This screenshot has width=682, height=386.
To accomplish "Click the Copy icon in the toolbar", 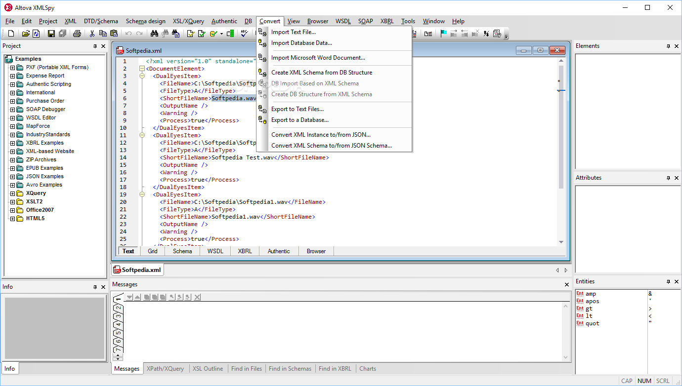I will coord(103,34).
